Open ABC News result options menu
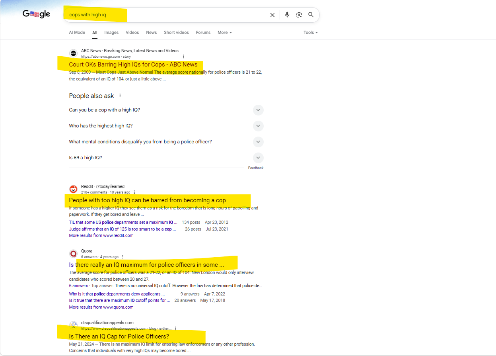 (x=183, y=57)
